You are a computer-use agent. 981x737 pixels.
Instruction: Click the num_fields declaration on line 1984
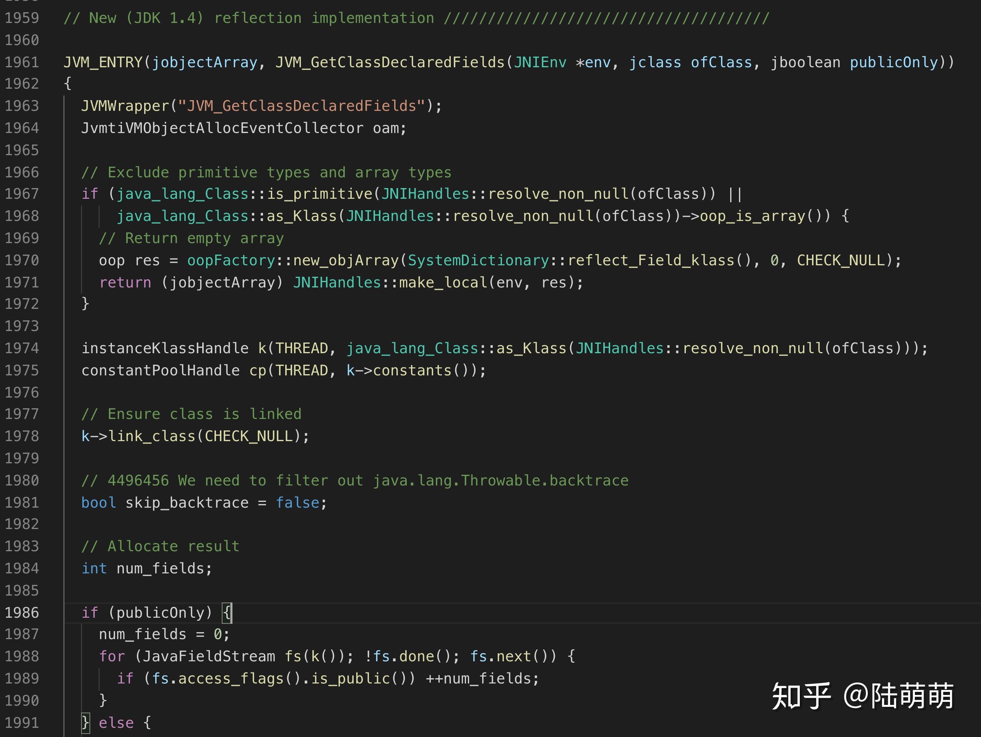pyautogui.click(x=160, y=568)
